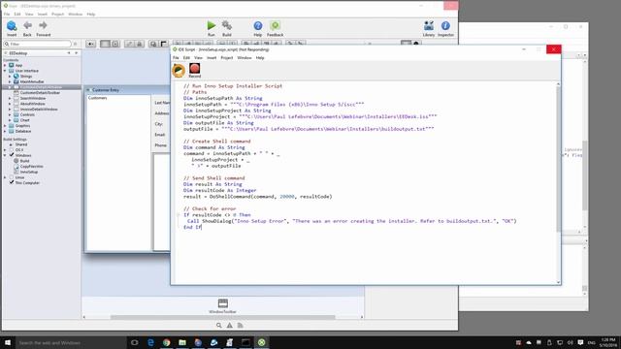This screenshot has width=621, height=349.
Task: Select Shared under Build Settings
Action: pyautogui.click(x=21, y=144)
